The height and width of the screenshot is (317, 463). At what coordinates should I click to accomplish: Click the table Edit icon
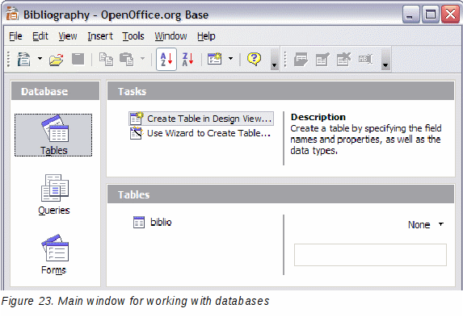pos(322,59)
